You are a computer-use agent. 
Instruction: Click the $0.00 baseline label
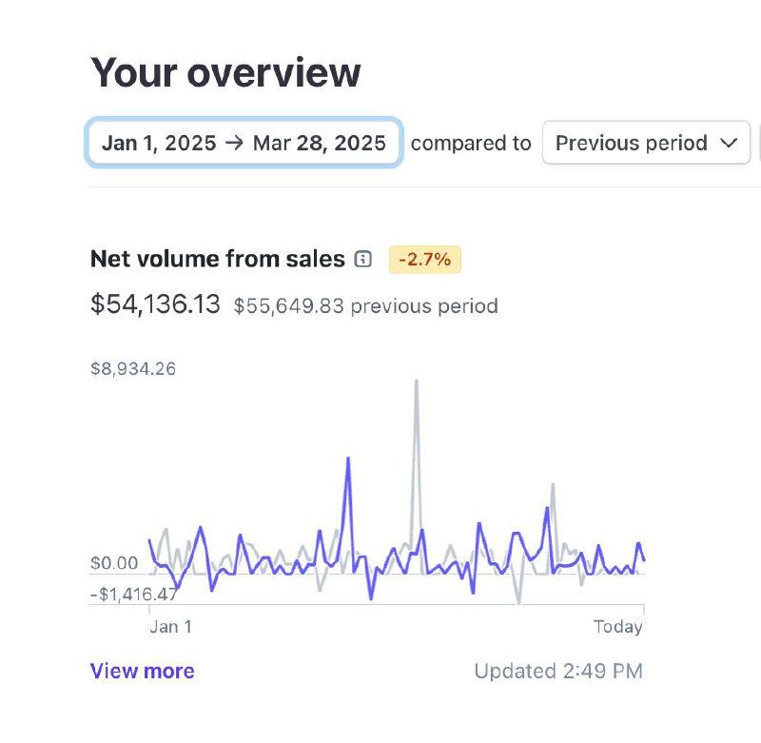click(114, 563)
